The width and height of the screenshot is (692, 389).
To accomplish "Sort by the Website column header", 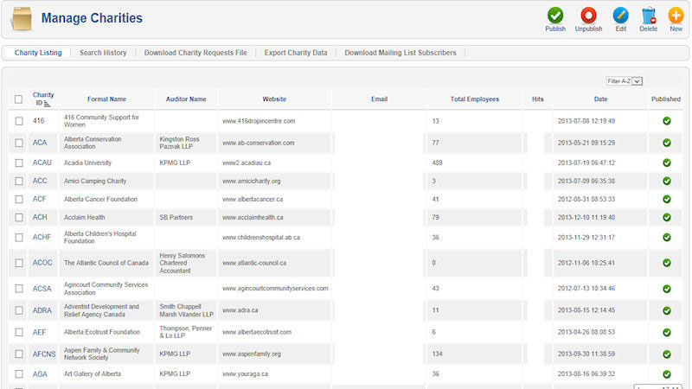I will (x=274, y=99).
